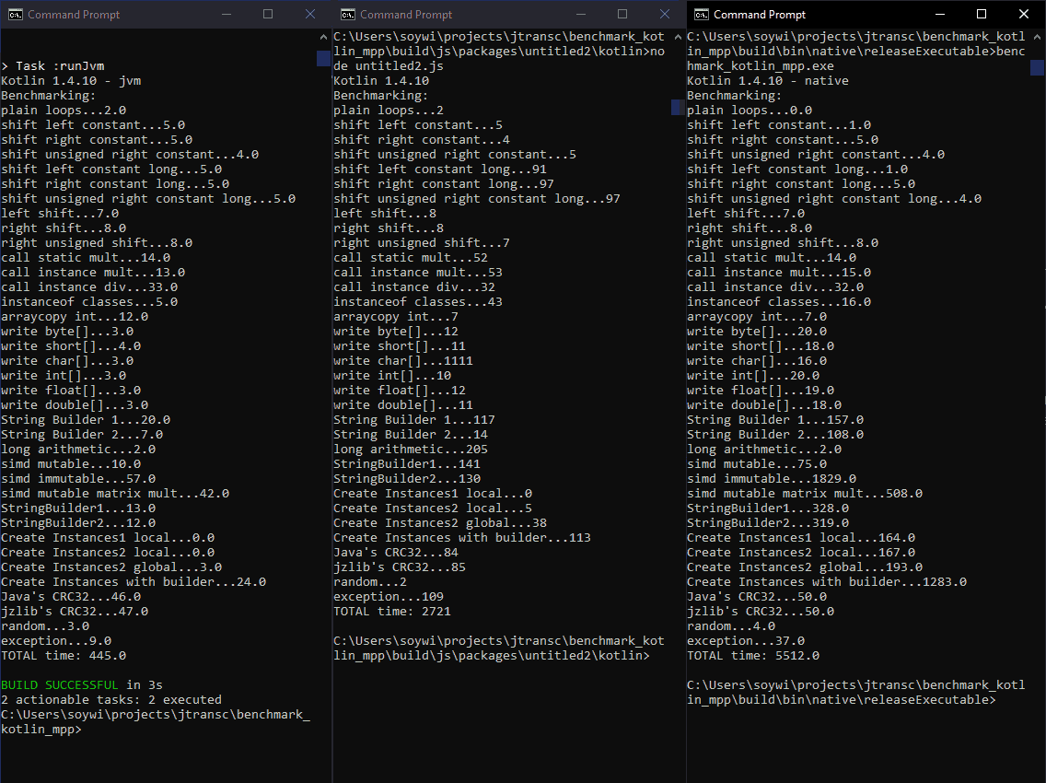Viewport: 1046px width, 783px height.
Task: Maximize the node untitled2.js Command Prompt window
Action: click(x=622, y=15)
